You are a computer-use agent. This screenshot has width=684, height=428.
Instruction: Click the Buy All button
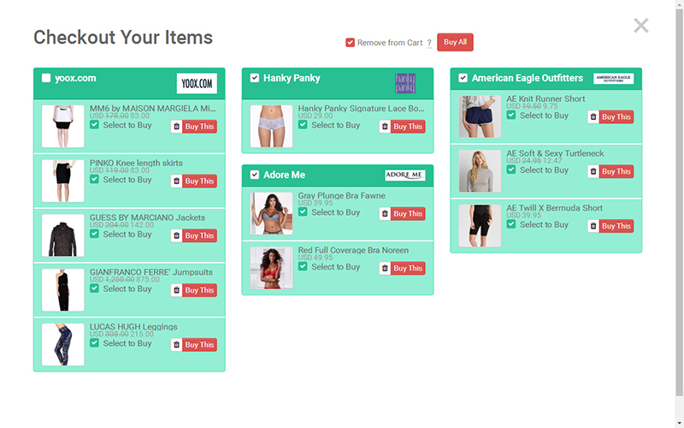455,42
